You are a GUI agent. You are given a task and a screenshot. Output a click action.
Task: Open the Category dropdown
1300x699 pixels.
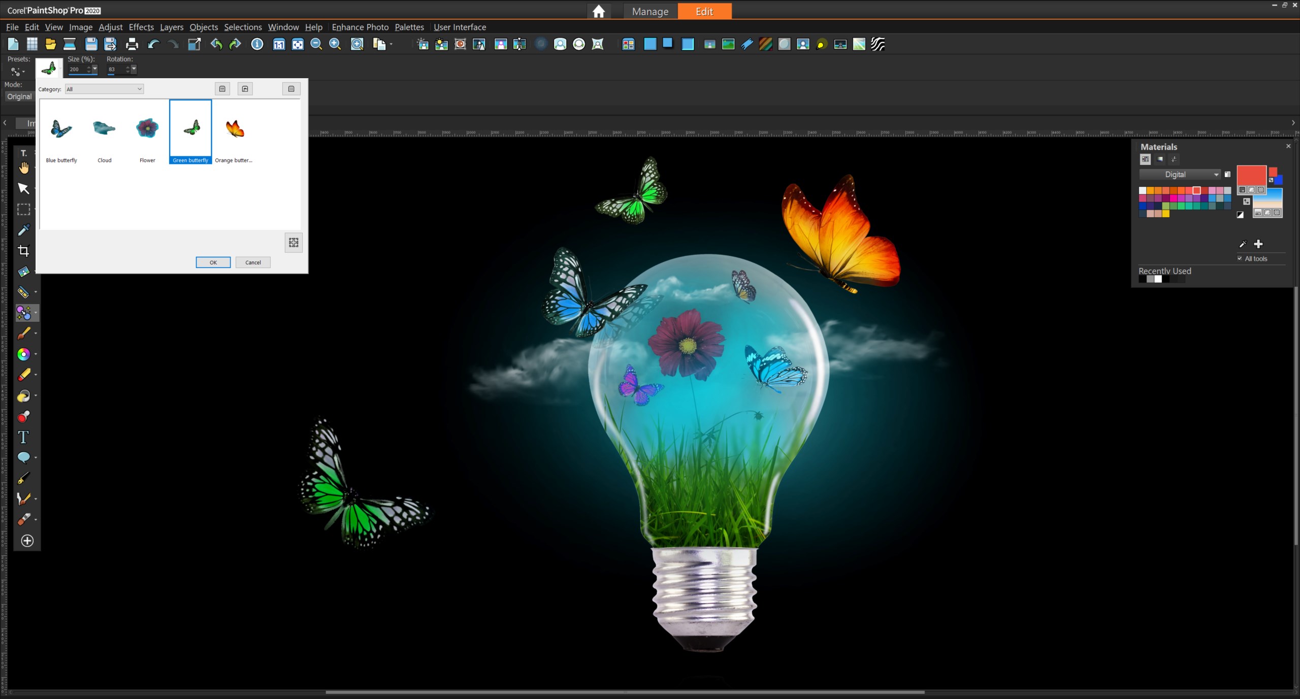(x=105, y=89)
